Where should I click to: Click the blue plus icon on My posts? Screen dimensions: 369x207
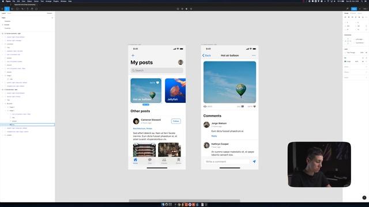133,56
